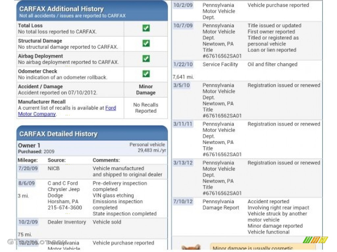This screenshot has height=252, width=337.
Task: Click the Manufacturer Recall label
Action: coord(42,102)
